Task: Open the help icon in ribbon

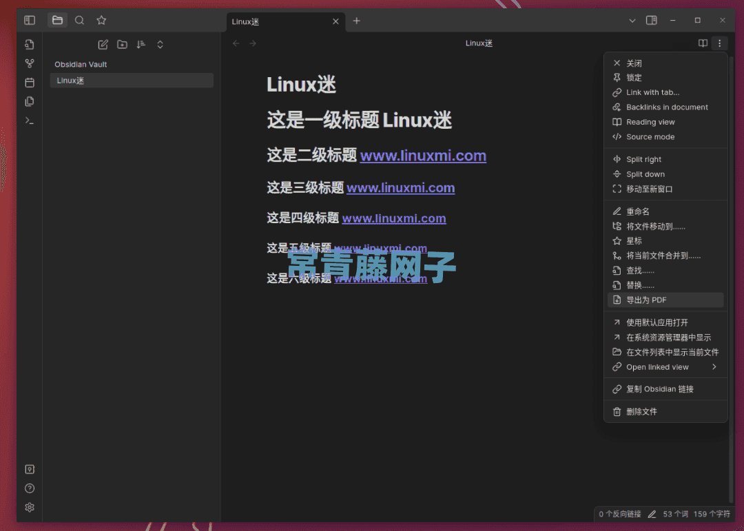Action: pos(30,488)
